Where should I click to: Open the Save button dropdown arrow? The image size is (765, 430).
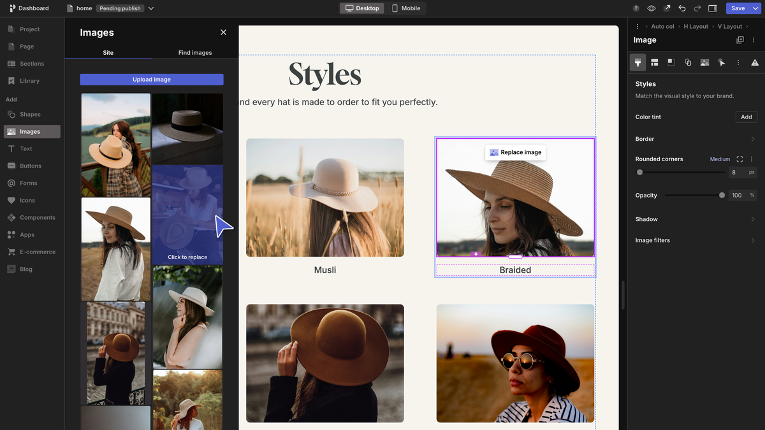[756, 8]
